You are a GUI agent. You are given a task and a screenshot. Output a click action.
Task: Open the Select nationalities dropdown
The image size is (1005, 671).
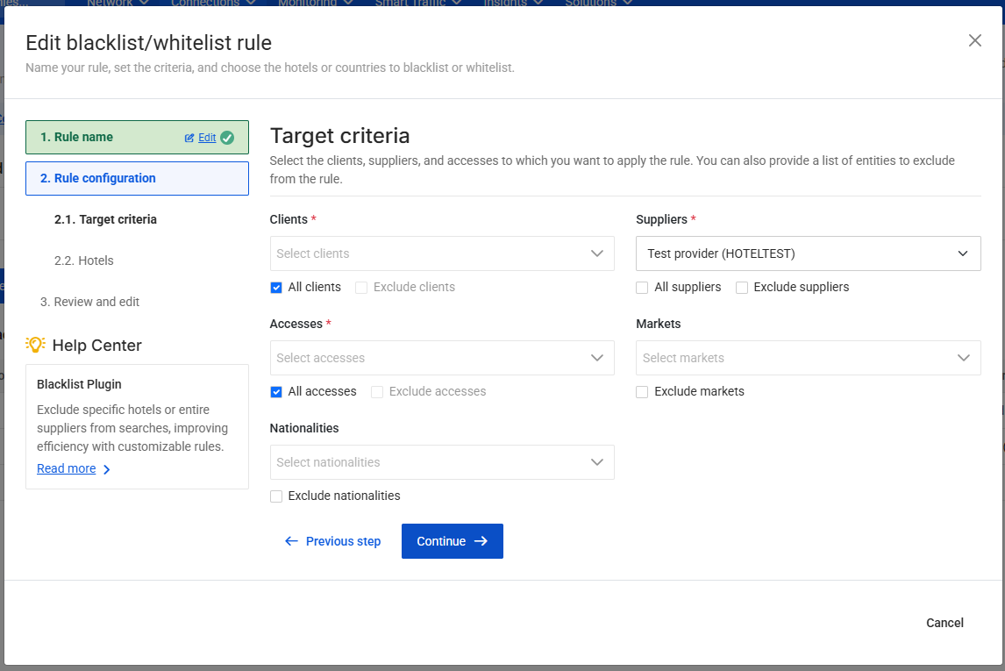(442, 462)
